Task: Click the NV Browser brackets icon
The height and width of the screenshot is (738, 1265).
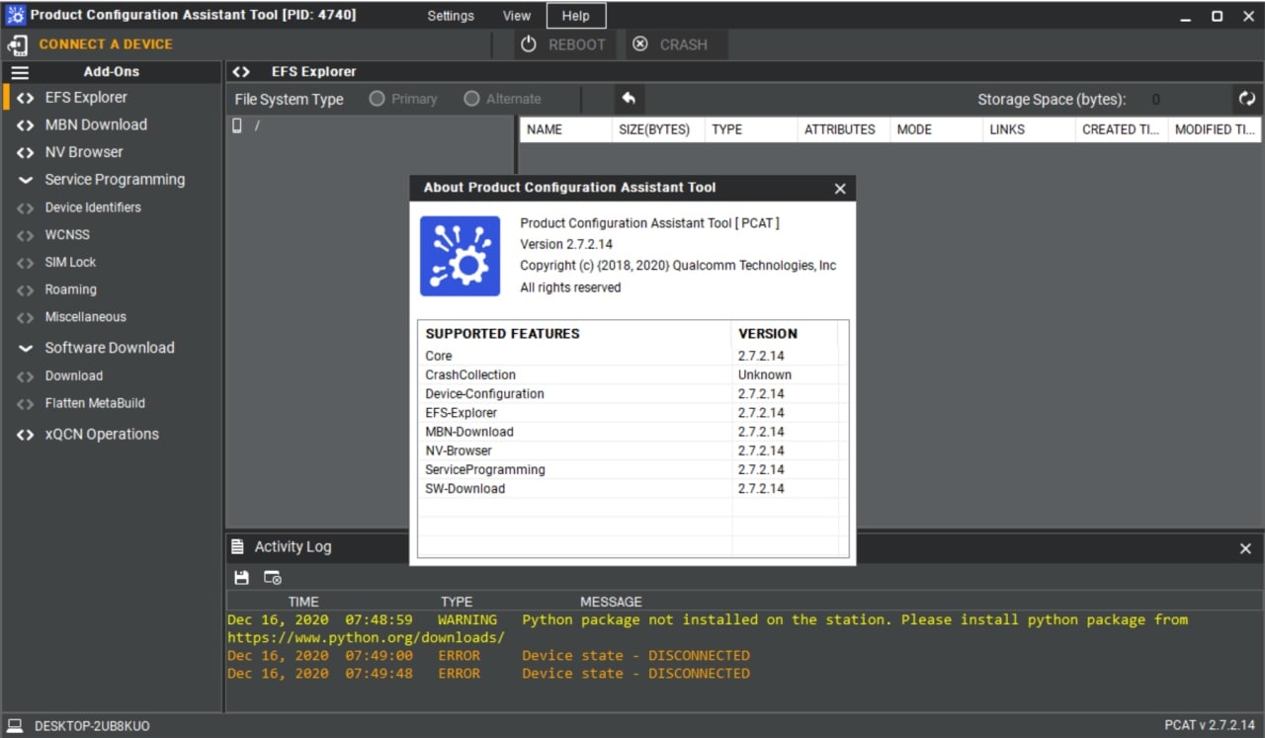Action: coord(25,153)
